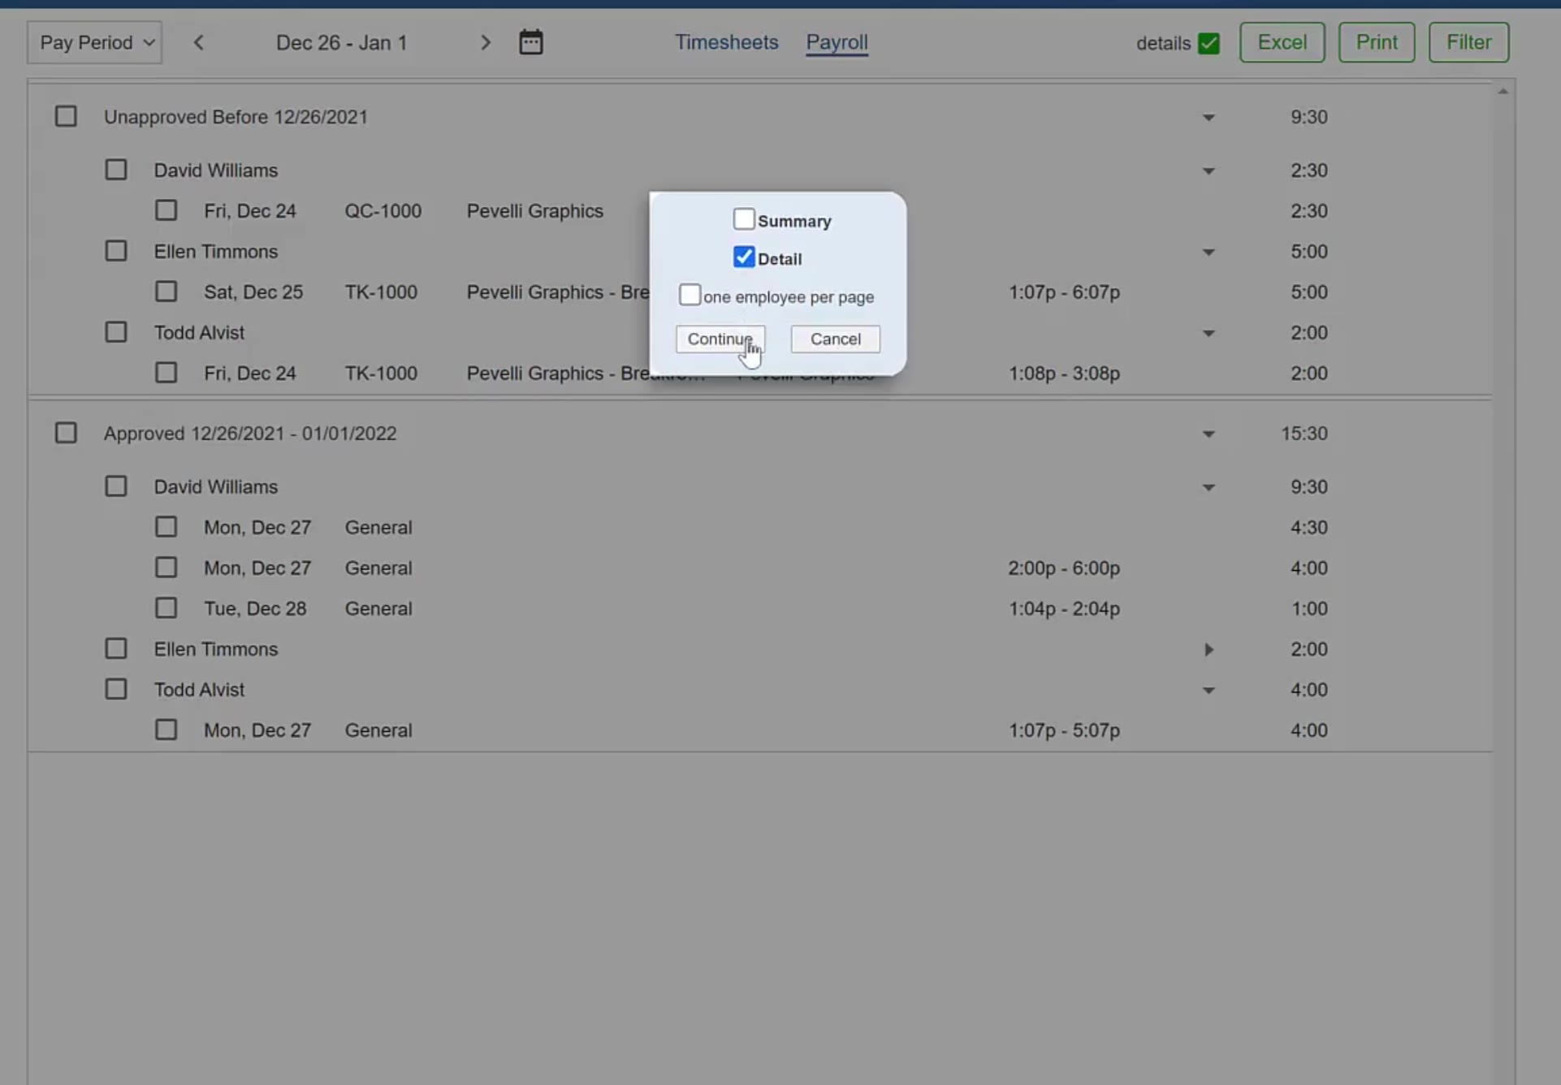Image resolution: width=1561 pixels, height=1085 pixels.
Task: Collapse Todd Alvist 2:00 row arrow
Action: (x=1209, y=334)
